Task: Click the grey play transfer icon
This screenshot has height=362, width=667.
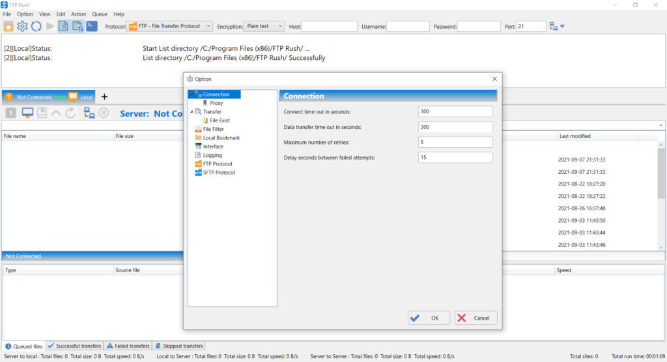Action: point(50,27)
